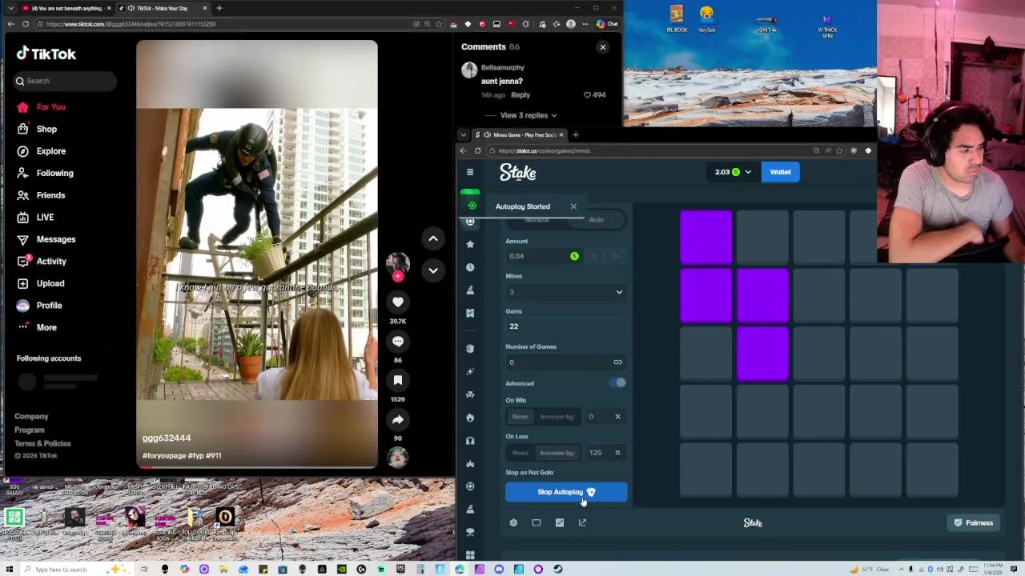Open the Stake hamburger menu
1025x576 pixels.
tap(470, 172)
